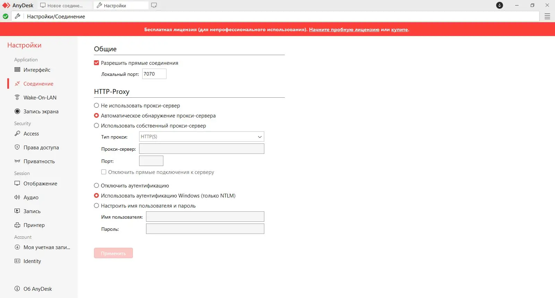Follow the Начните пробную лицензию link
Screen dimensions: 555x298
click(344, 29)
